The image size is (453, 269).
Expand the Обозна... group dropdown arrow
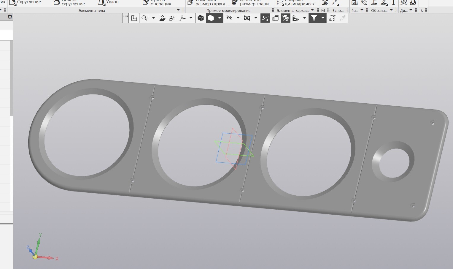coord(391,10)
